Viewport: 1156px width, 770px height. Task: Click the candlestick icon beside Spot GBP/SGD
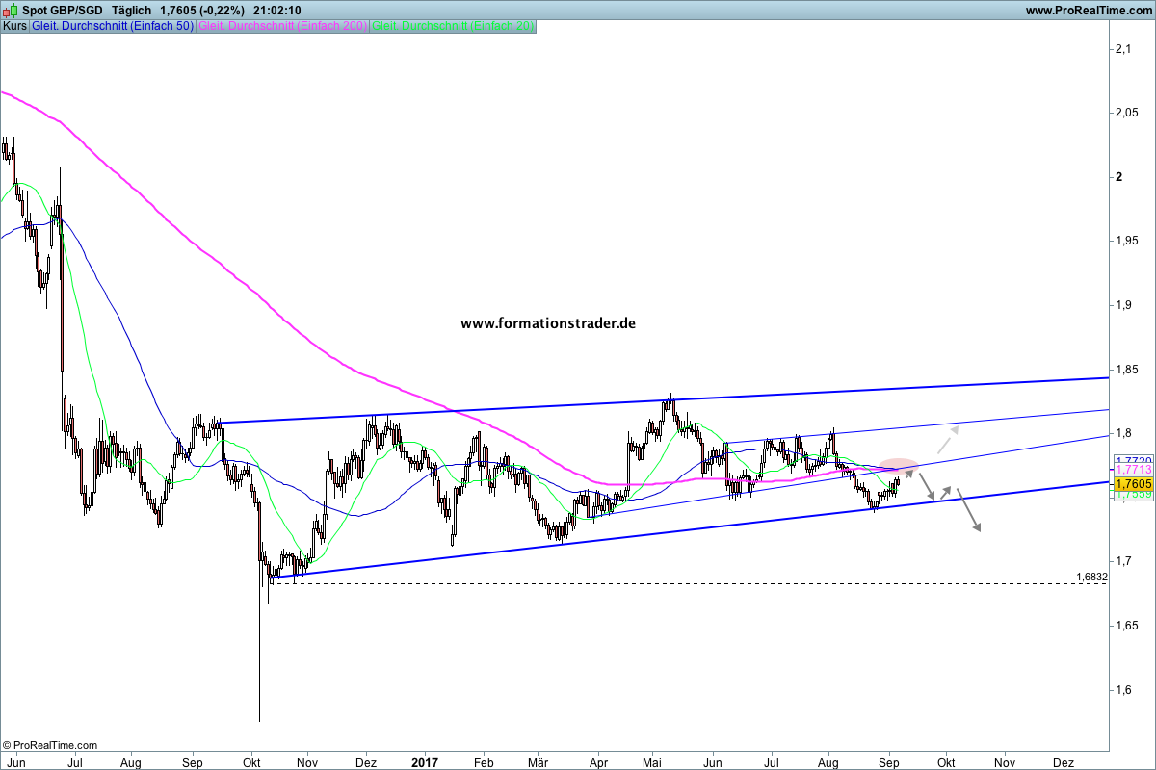coord(11,10)
